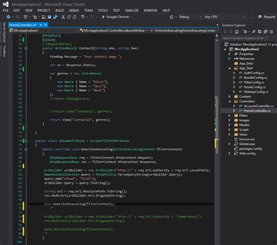Click the Navigate Backward toolbar arrow
The height and width of the screenshot is (245, 277).
[x=8, y=17]
